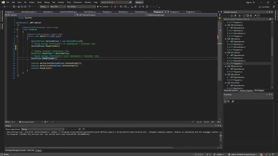Collapse the Main method code region
Image resolution: width=278 pixels, height=156 pixels.
coord(17,36)
